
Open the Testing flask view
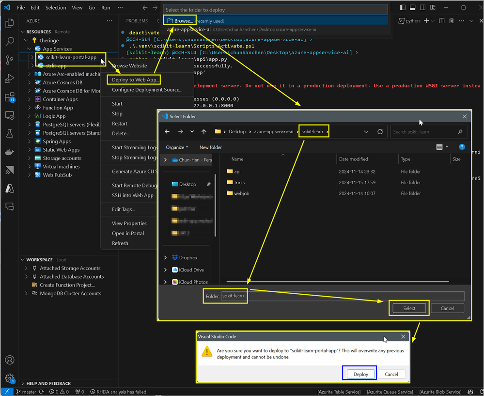10,133
